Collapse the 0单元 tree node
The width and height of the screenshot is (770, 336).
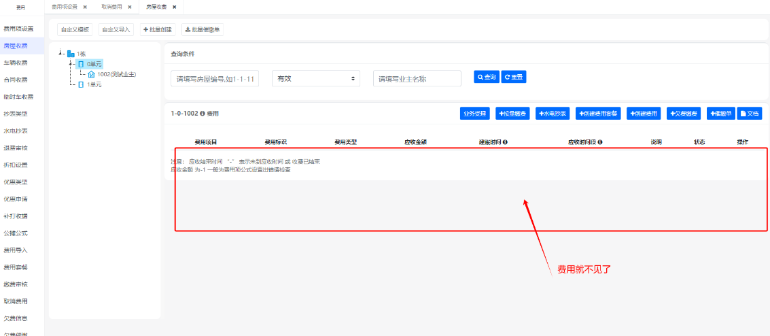click(71, 64)
